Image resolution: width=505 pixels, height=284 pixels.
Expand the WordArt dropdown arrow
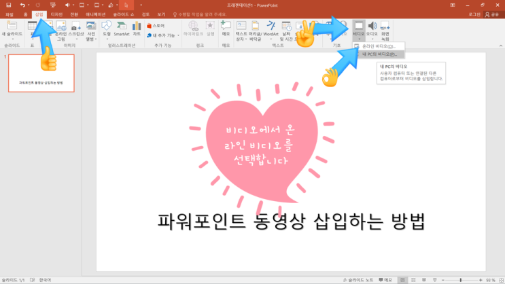pyautogui.click(x=271, y=39)
